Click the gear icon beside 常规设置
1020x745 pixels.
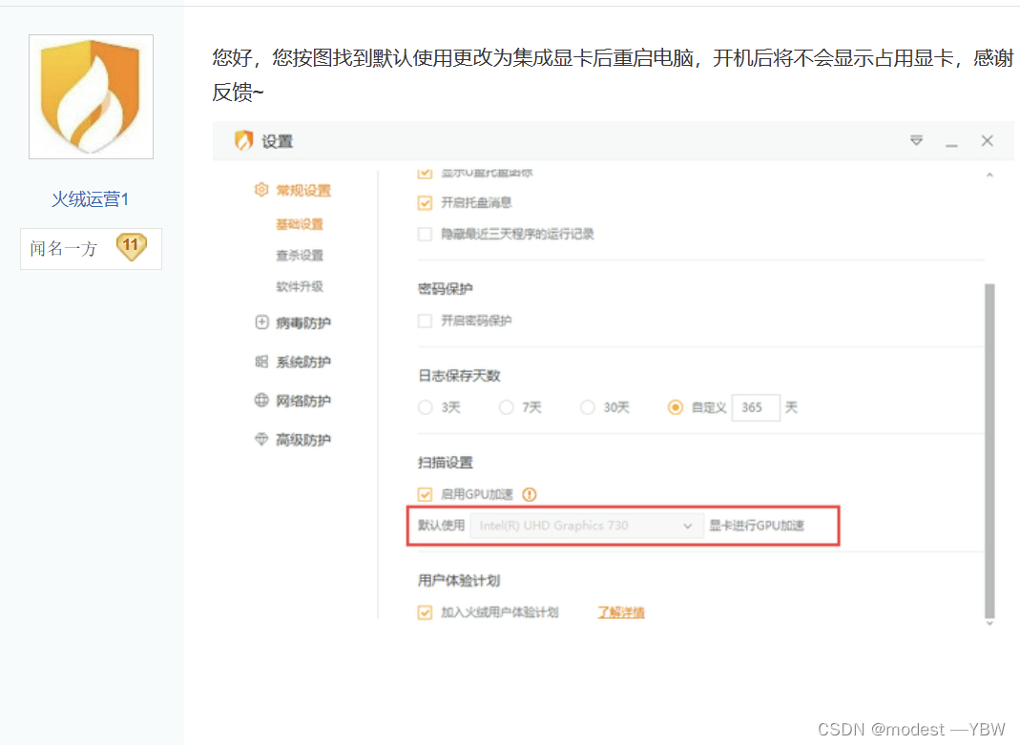click(x=261, y=190)
